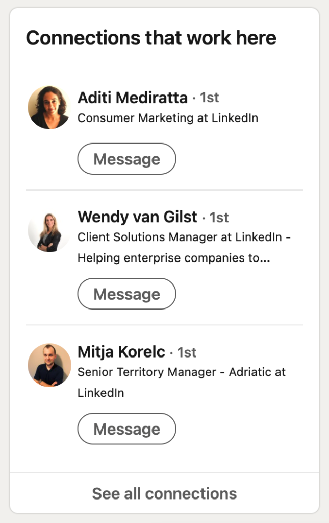
Task: Open Mitja Korelc's avatar image
Action: [x=49, y=365]
